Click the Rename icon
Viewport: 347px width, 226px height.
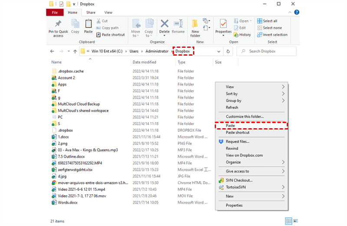click(178, 23)
